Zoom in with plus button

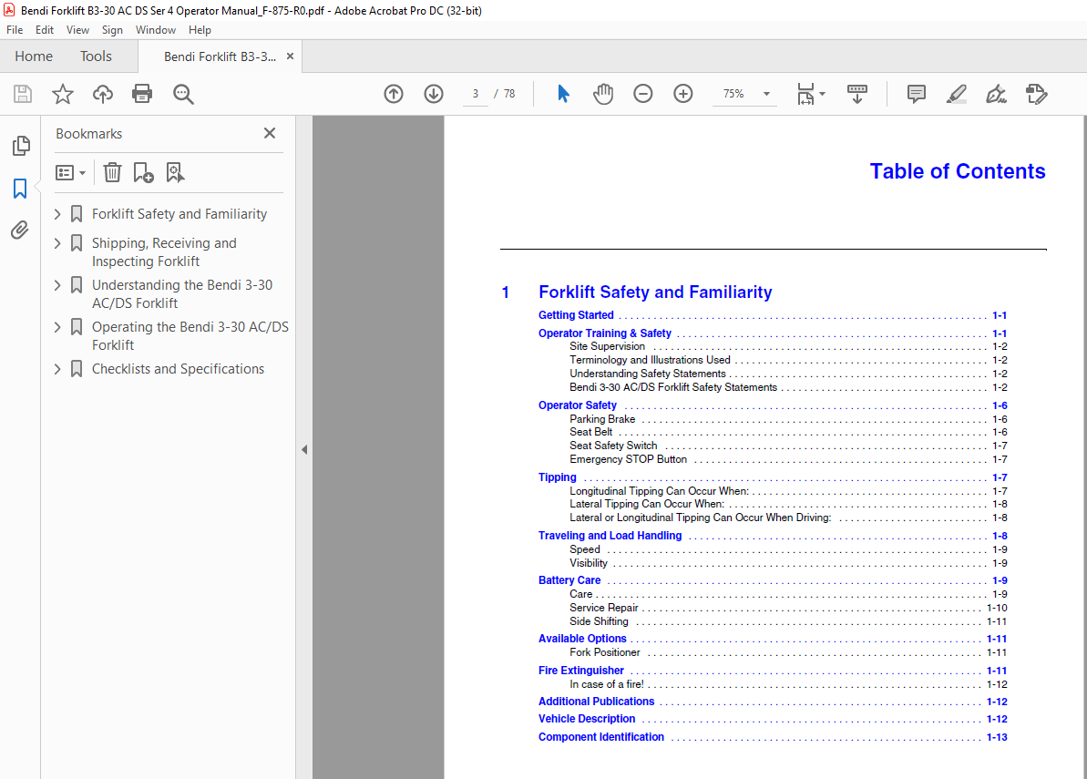683,94
